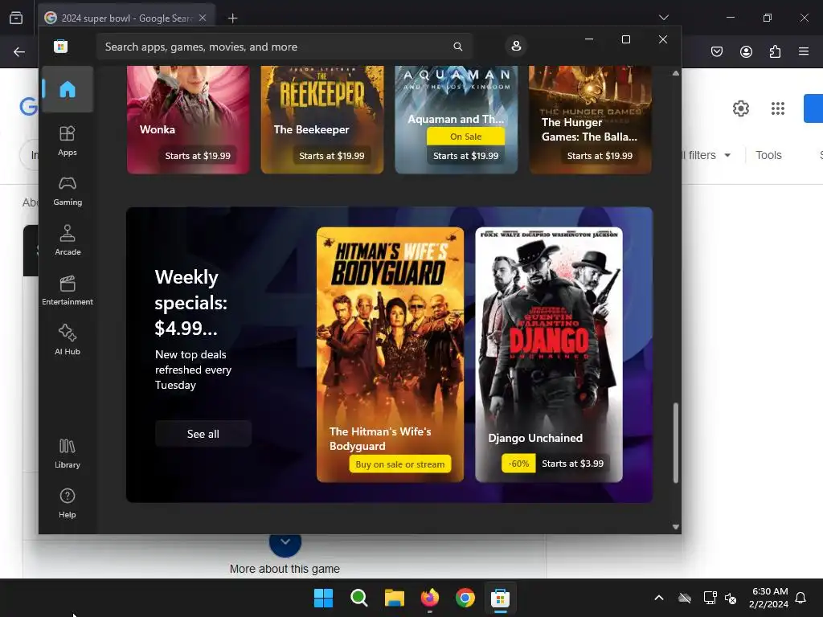
Task: Expand More about this game chevron
Action: click(285, 542)
